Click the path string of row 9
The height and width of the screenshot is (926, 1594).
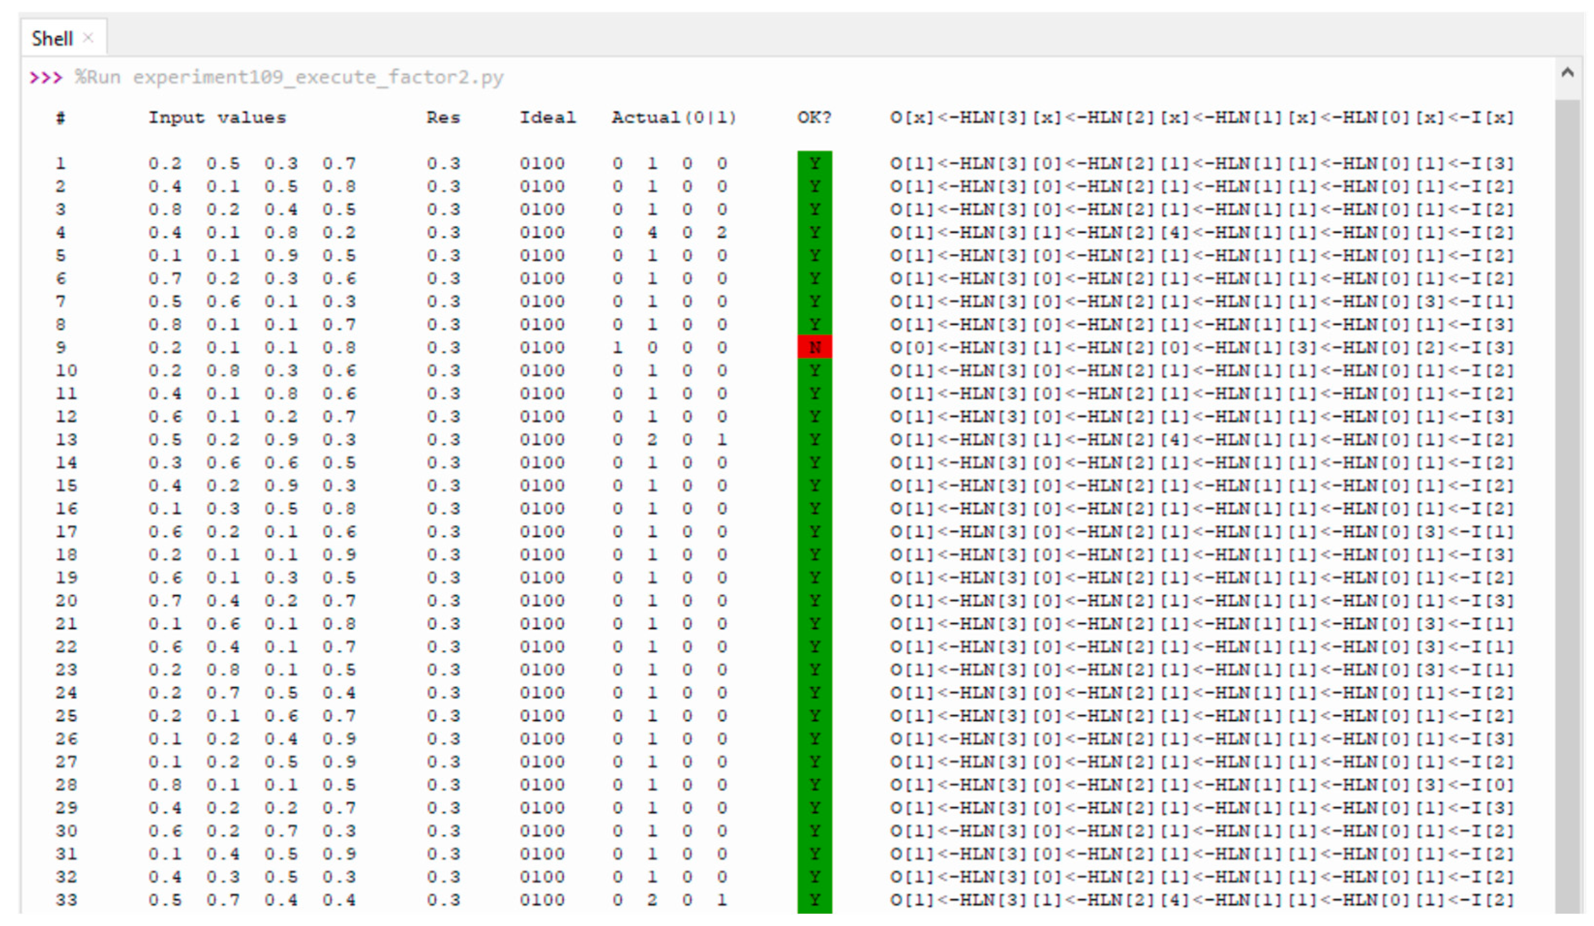(x=1202, y=347)
